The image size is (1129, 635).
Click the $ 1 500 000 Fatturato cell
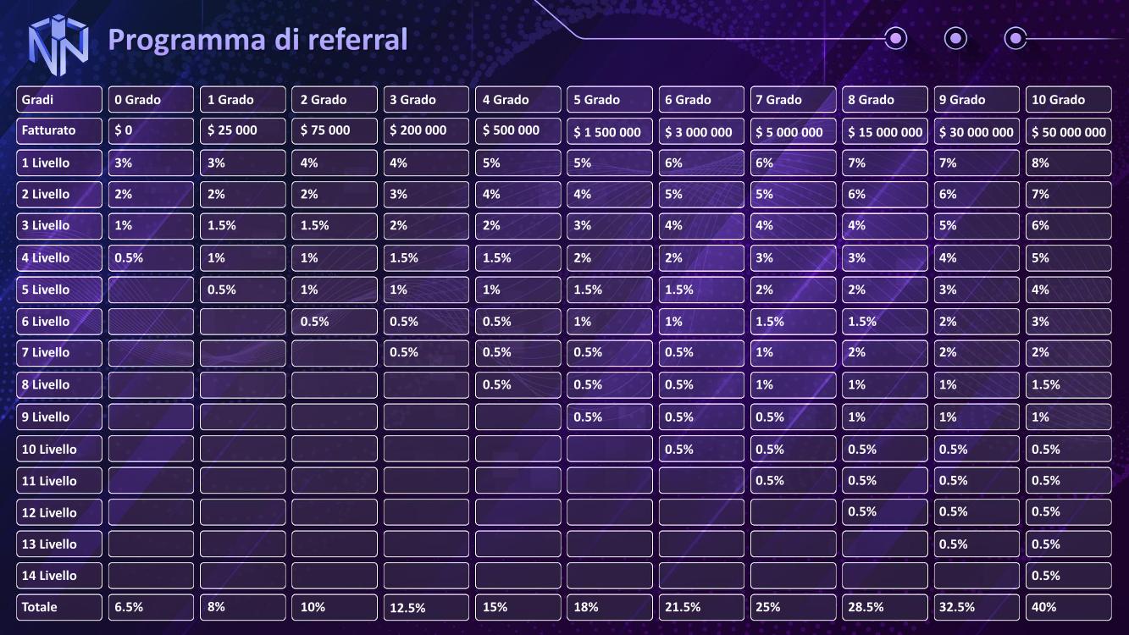(610, 131)
